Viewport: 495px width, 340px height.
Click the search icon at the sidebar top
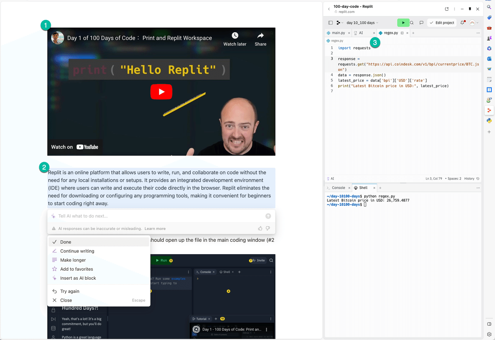point(489,7)
